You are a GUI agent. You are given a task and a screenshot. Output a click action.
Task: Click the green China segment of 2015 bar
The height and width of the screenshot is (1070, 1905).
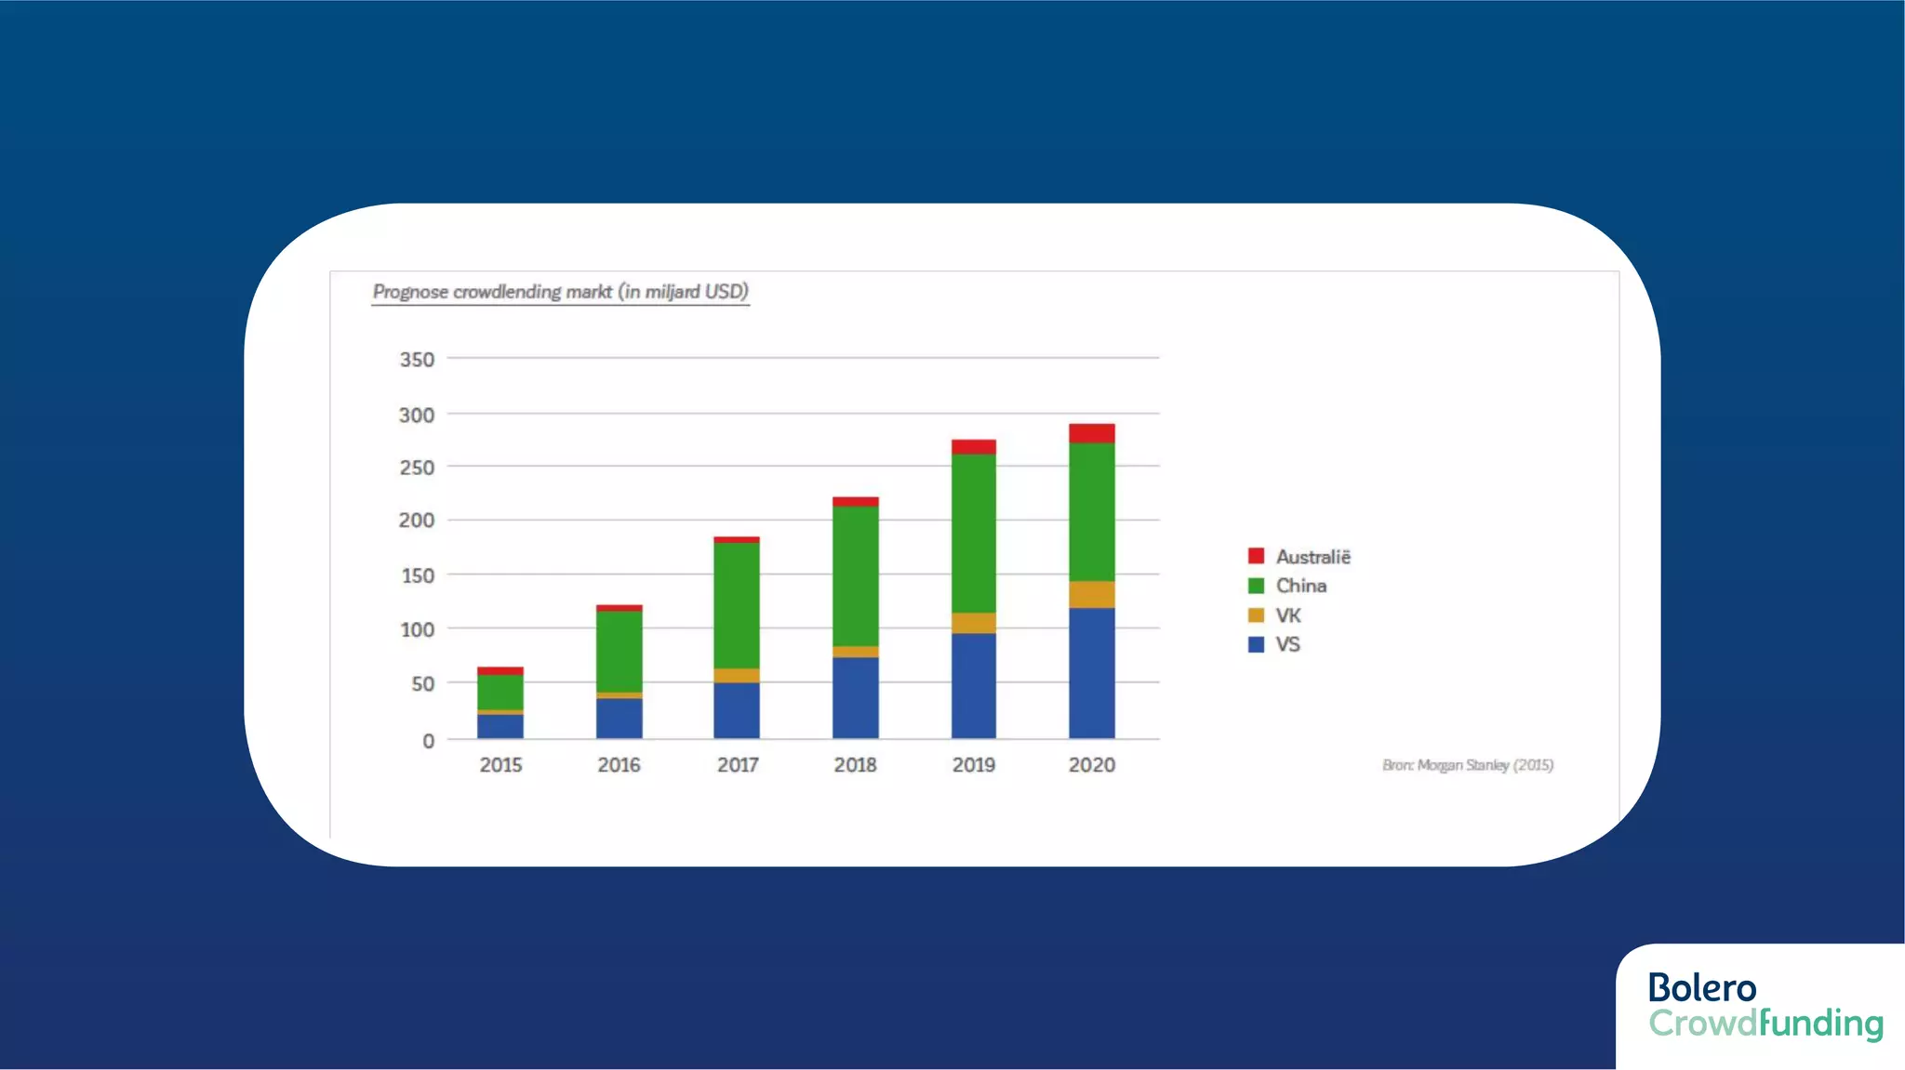(x=500, y=692)
